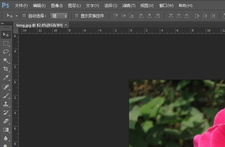
Task: Click Distribute Vertical Centers icon
Action: click(179, 16)
